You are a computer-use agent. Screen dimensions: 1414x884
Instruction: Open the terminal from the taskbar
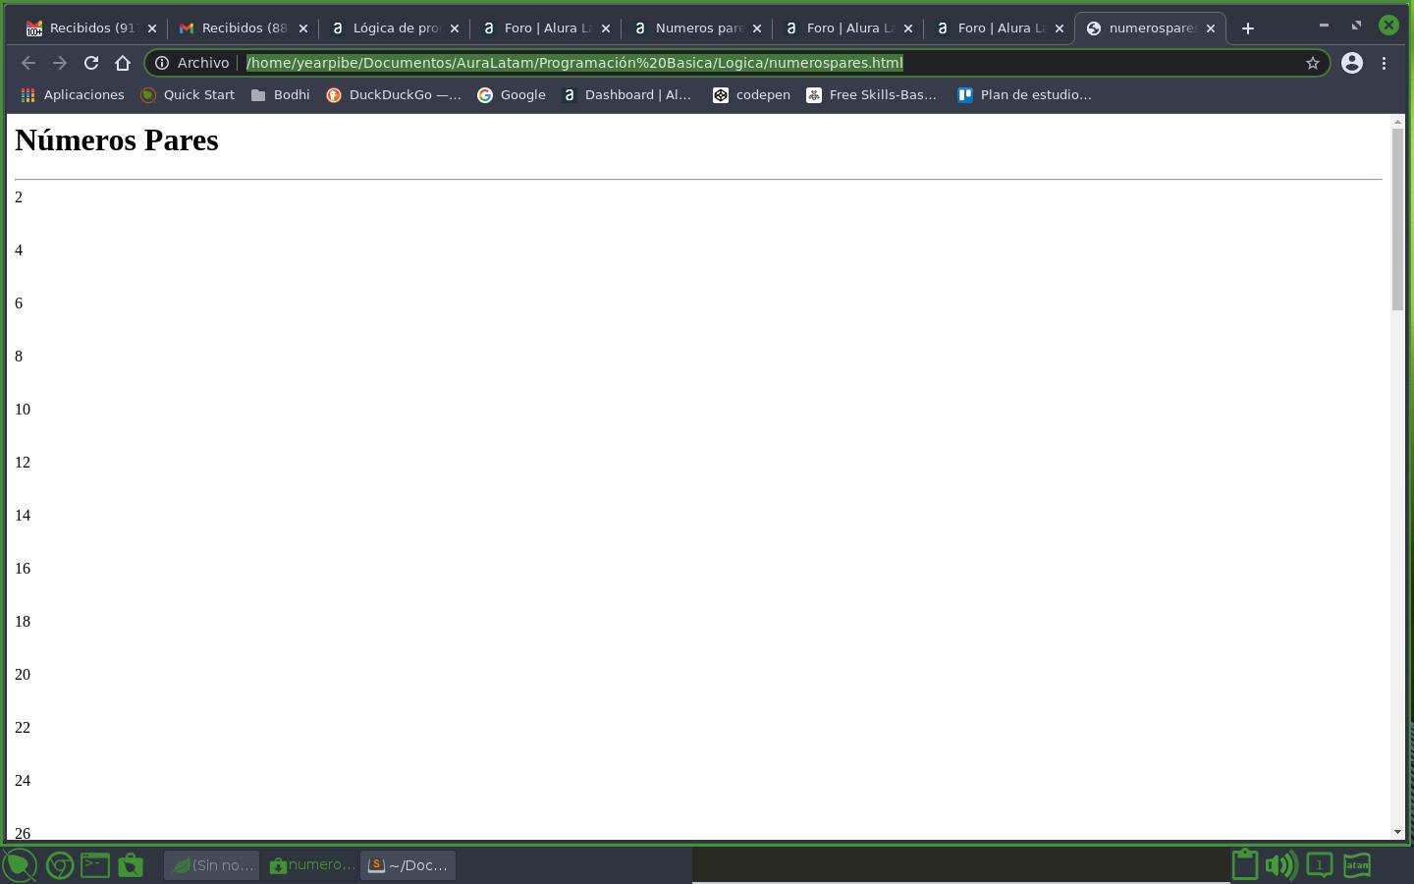(x=95, y=865)
